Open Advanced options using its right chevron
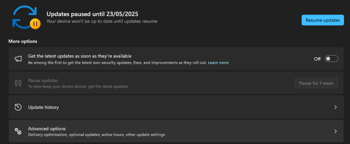The width and height of the screenshot is (350, 144). (x=335, y=131)
